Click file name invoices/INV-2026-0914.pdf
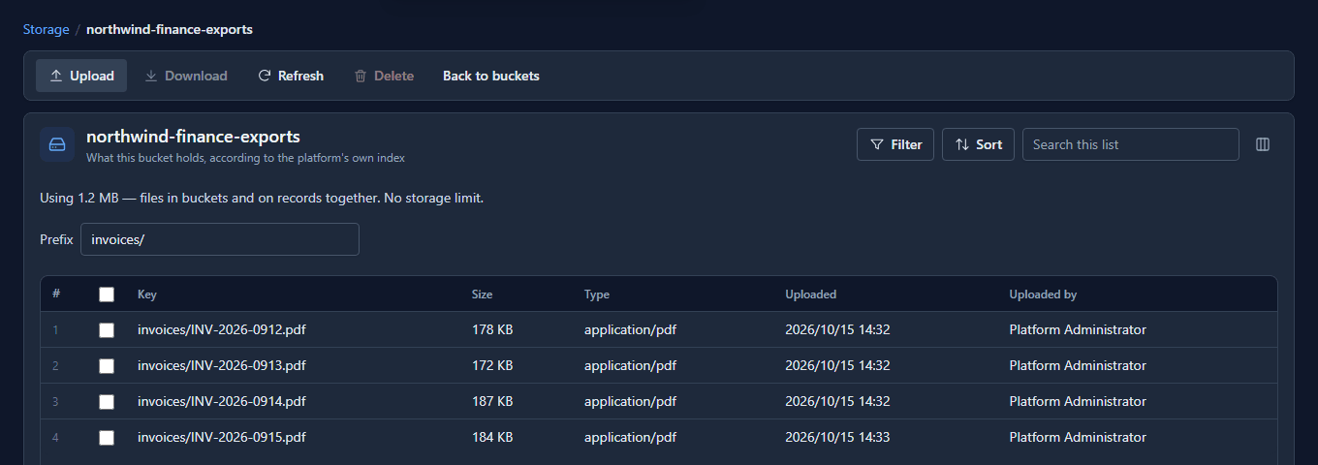The width and height of the screenshot is (1318, 465). pos(222,401)
